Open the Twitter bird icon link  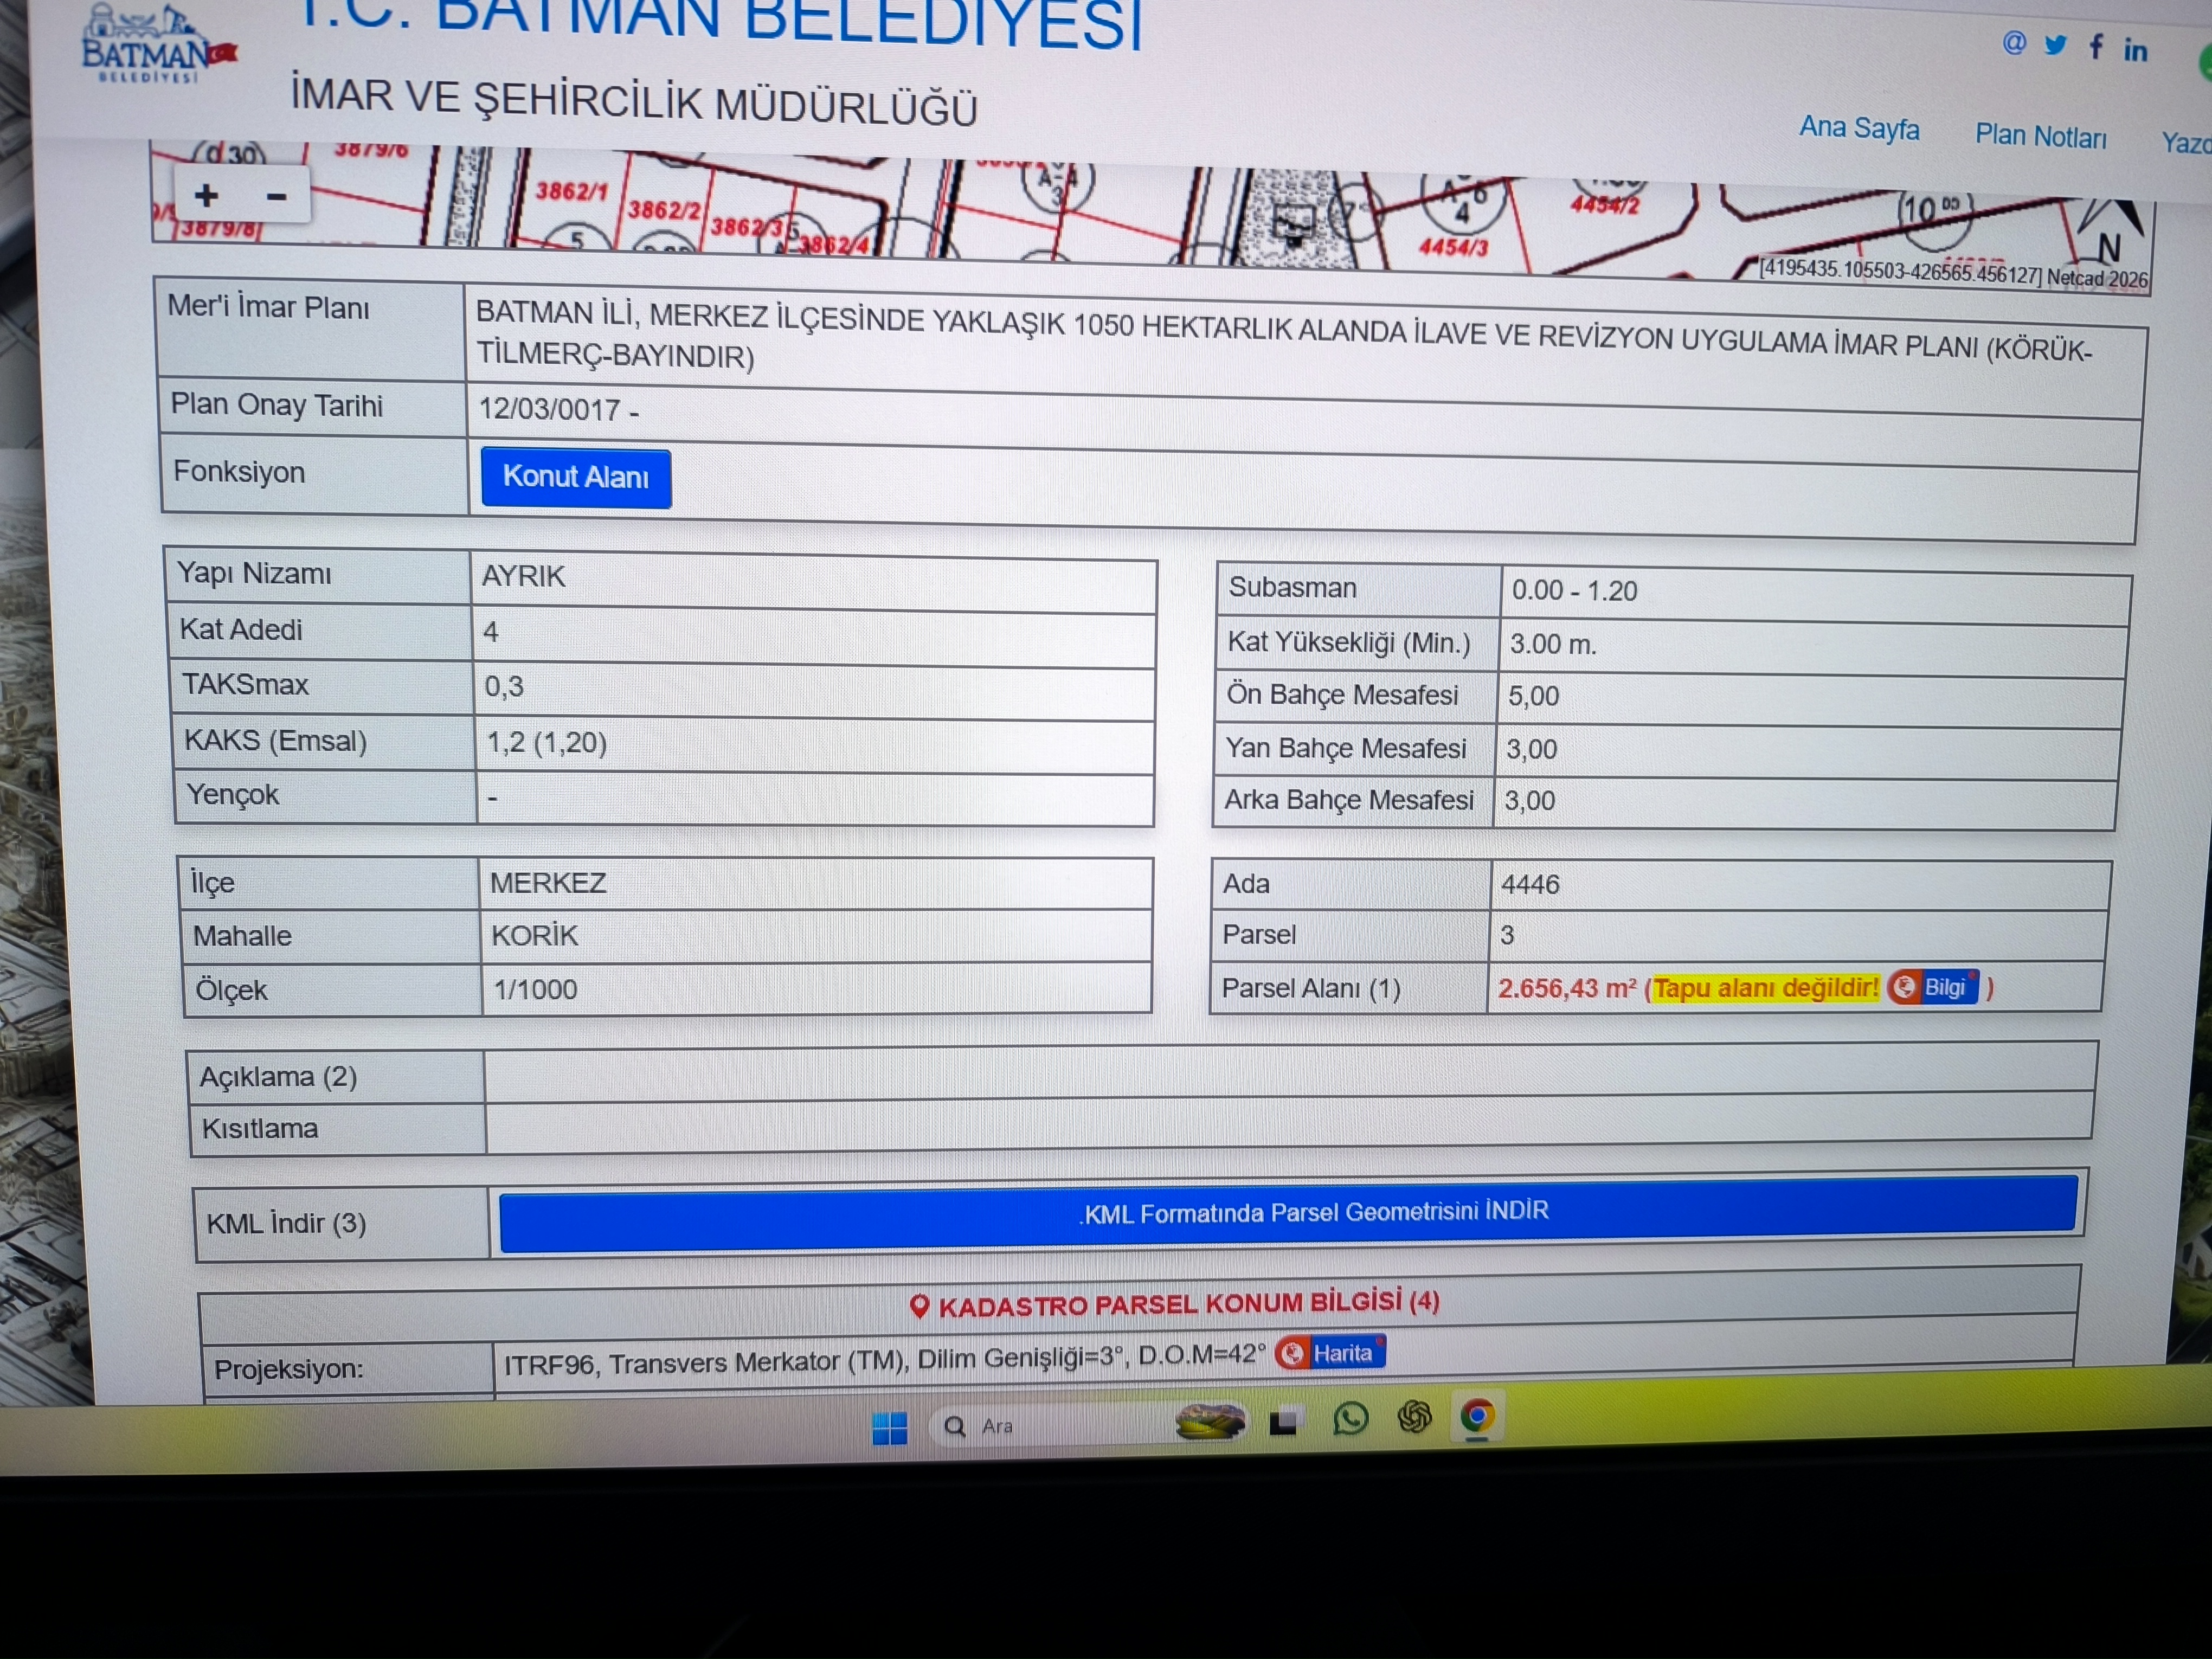click(2055, 45)
